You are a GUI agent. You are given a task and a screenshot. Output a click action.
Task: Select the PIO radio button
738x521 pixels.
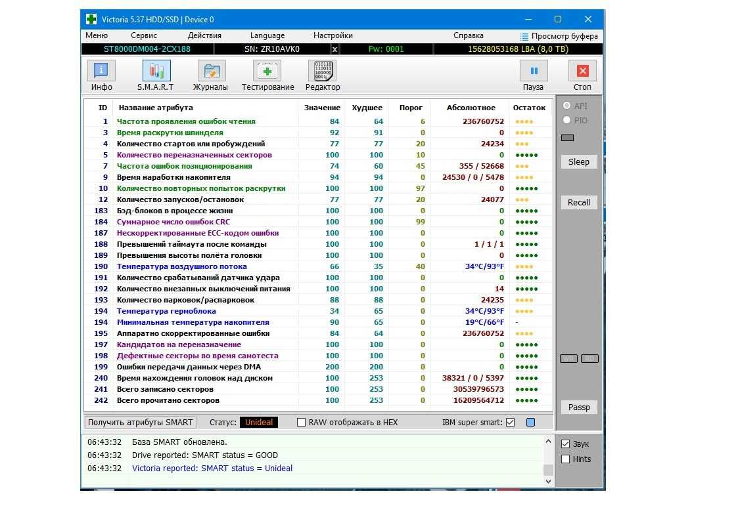(x=567, y=120)
